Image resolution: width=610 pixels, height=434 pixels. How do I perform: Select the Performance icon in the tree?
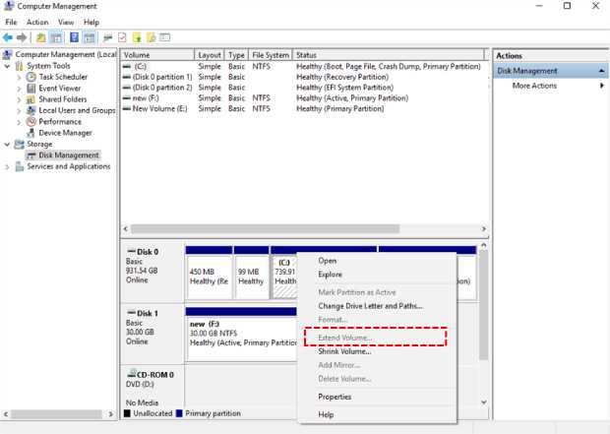(30, 122)
